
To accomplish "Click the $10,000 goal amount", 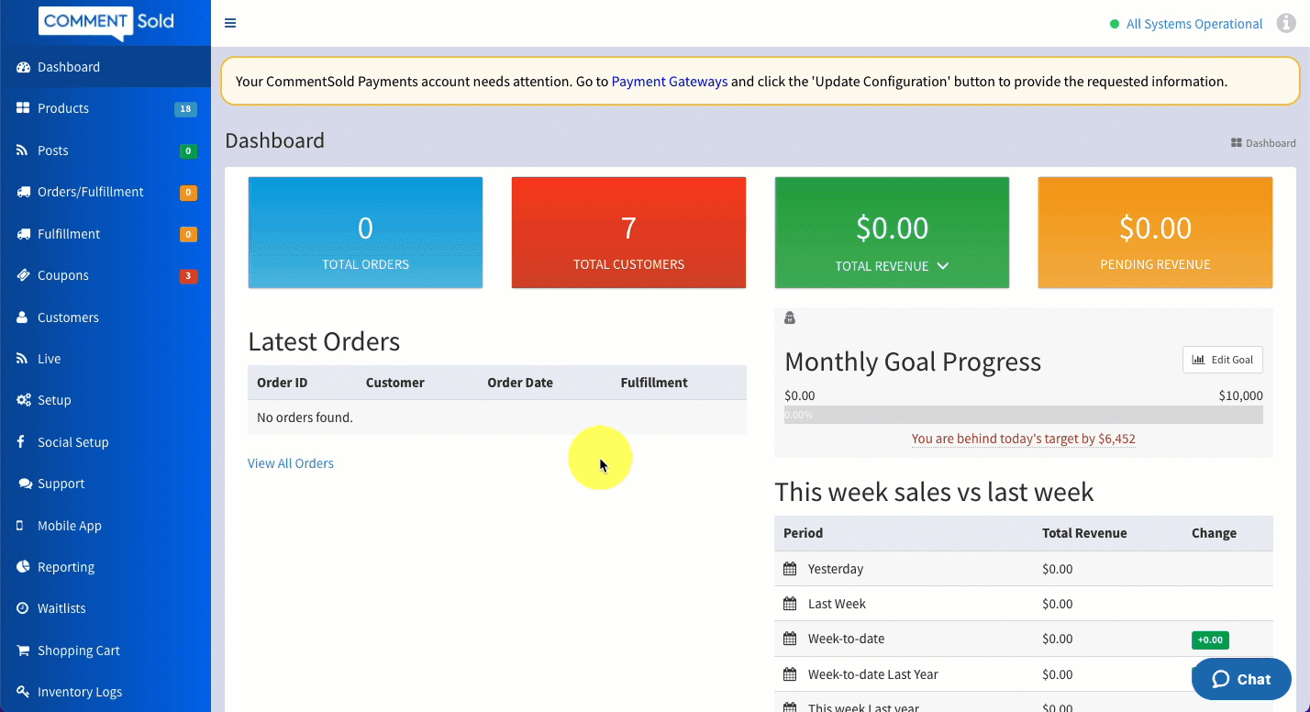I will coord(1240,395).
